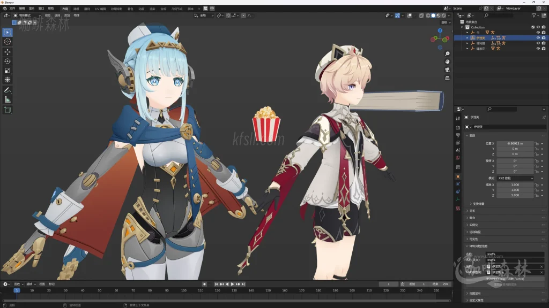Open the Tool properties tab
The width and height of the screenshot is (549, 308).
tap(458, 118)
